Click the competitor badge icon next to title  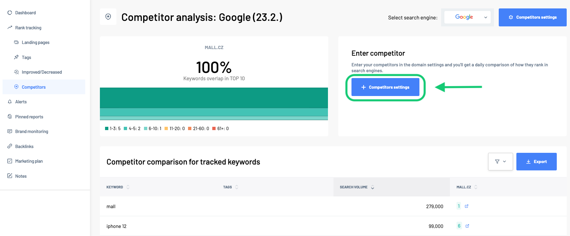(x=108, y=17)
